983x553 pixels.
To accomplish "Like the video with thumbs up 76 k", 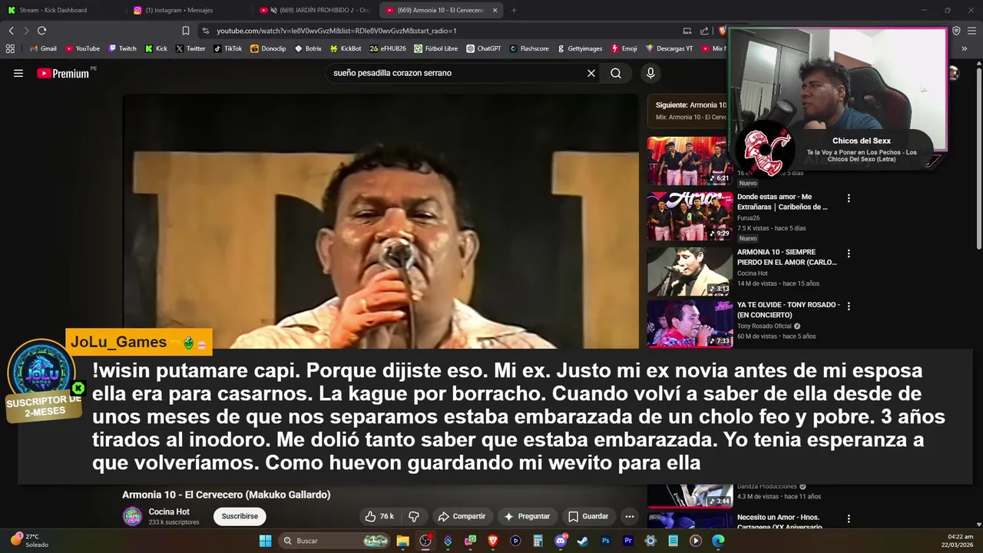I will 379,516.
